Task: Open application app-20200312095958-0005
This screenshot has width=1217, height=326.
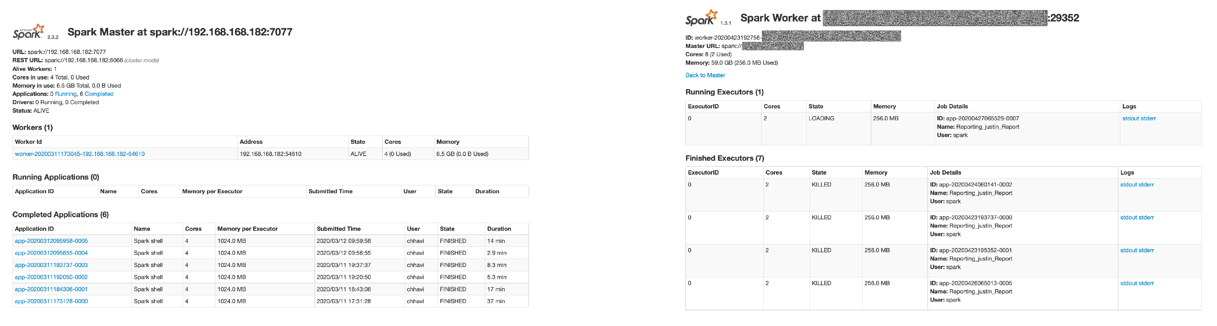Action: (51, 241)
